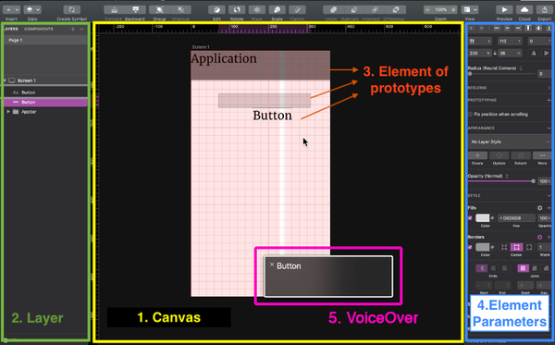The height and width of the screenshot is (345, 555).
Task: Click the Create layer style button
Action: (x=477, y=155)
